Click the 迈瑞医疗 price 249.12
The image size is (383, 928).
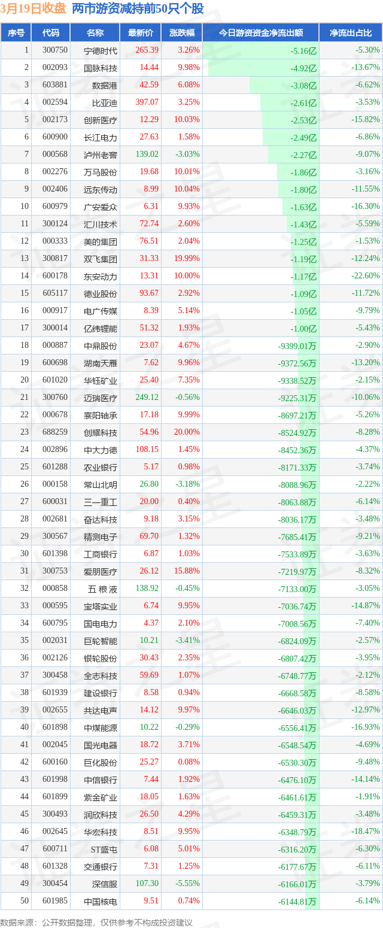147,398
